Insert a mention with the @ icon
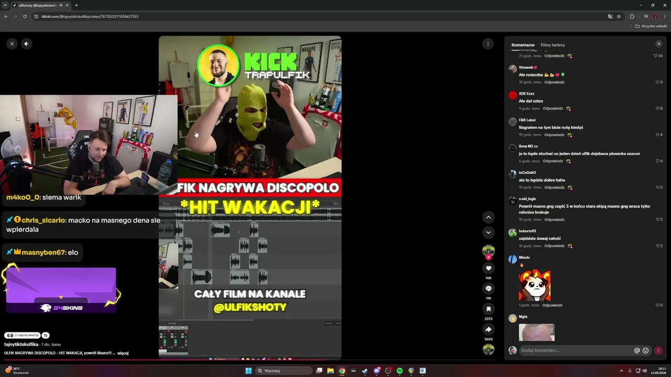 [637, 350]
